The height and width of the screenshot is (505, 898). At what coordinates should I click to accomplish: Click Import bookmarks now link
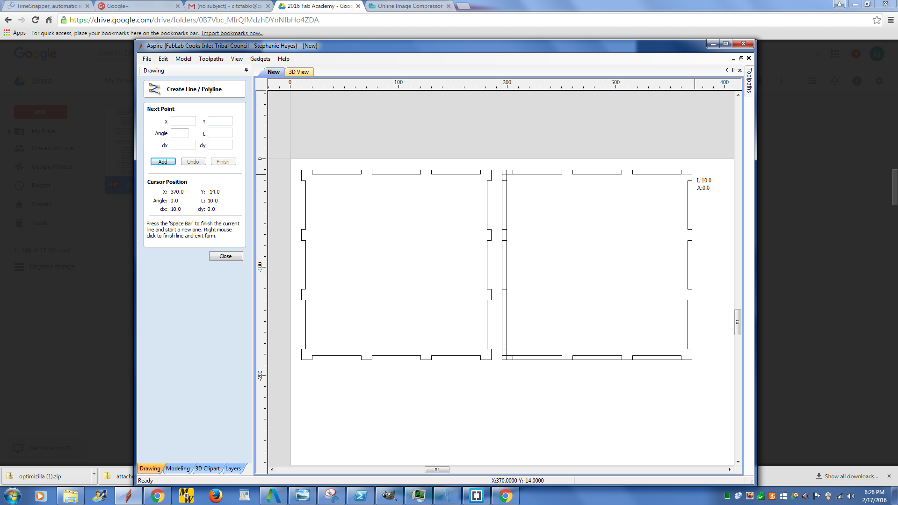click(232, 33)
